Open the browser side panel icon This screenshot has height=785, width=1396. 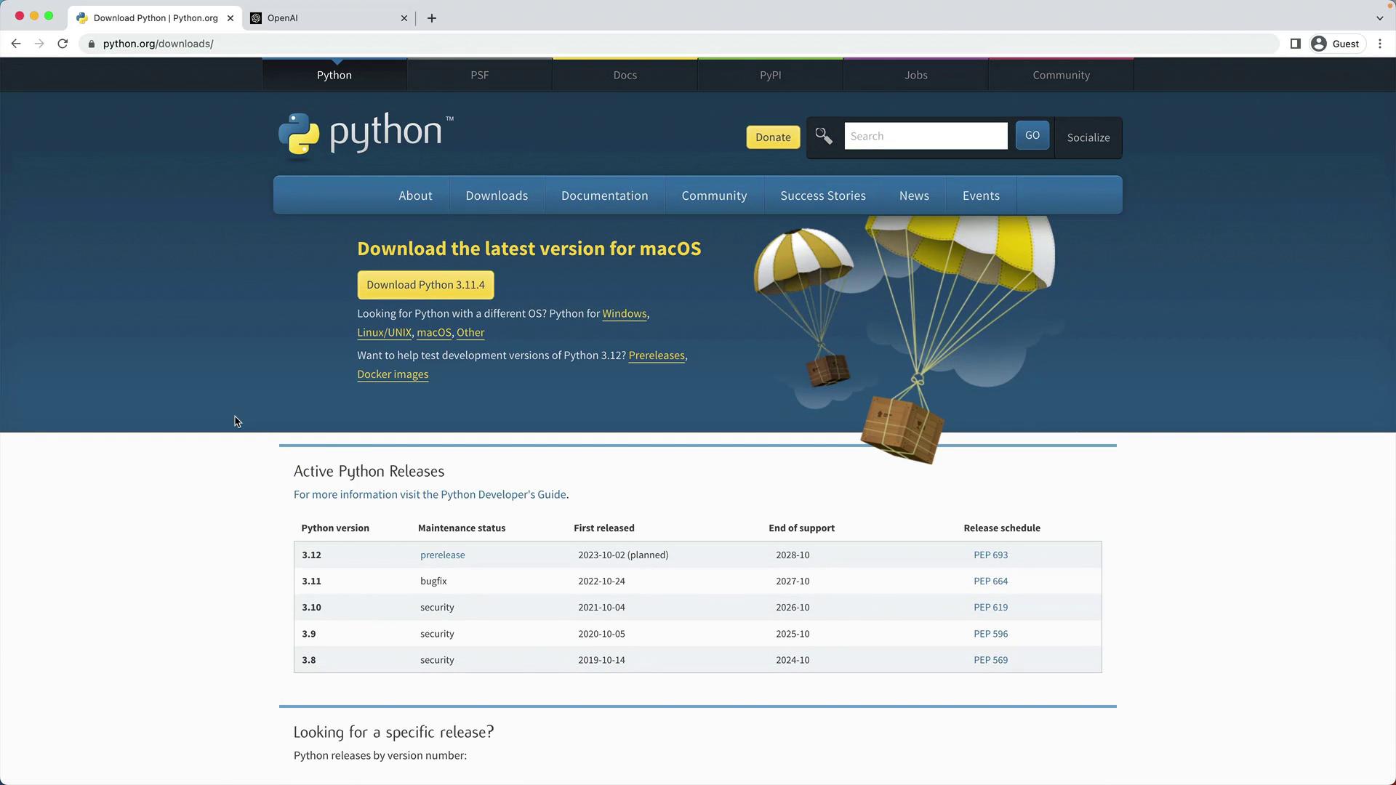[1295, 44]
